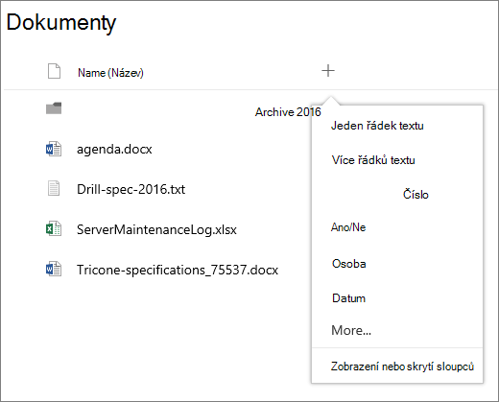Pick the Datum column type
The width and height of the screenshot is (499, 402).
[348, 298]
